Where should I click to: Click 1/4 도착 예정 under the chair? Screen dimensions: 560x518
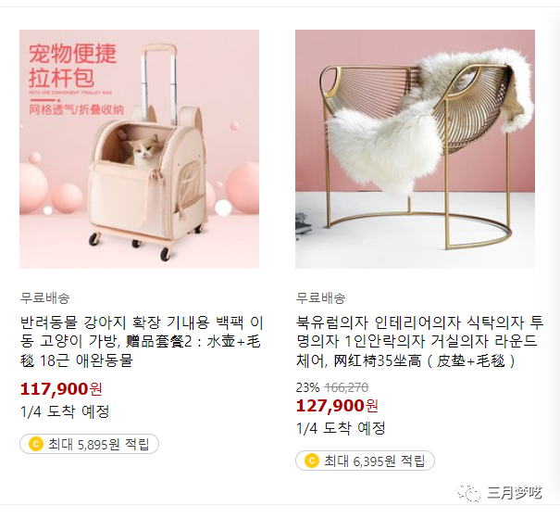click(x=341, y=428)
